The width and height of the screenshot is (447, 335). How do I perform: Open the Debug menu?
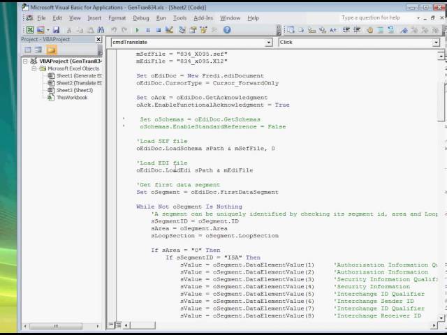pos(141,18)
